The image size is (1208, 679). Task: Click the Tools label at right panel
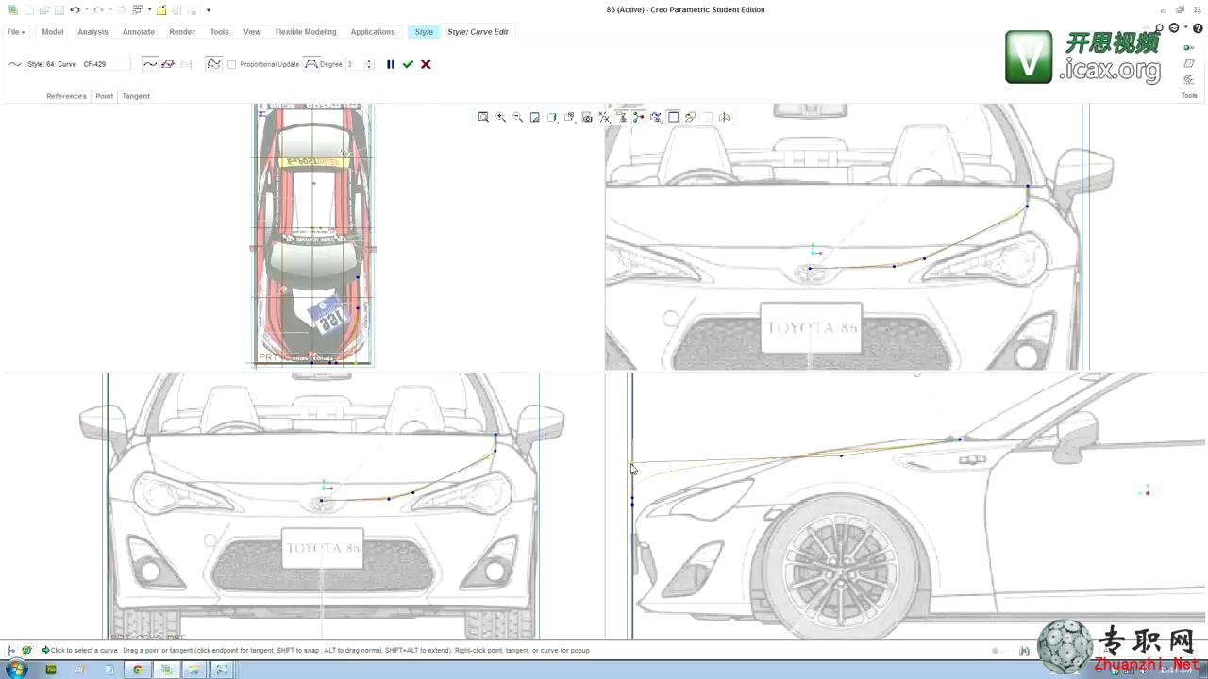(1189, 95)
